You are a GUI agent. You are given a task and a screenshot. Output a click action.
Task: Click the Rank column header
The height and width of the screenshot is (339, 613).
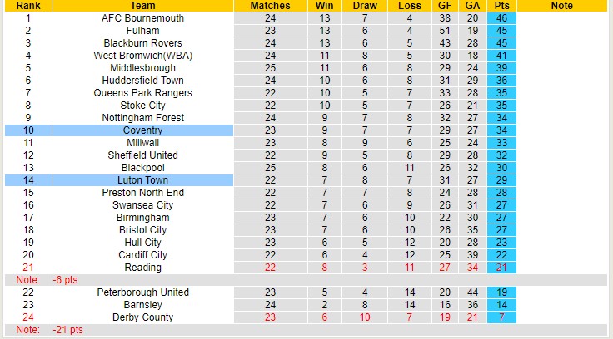point(29,6)
